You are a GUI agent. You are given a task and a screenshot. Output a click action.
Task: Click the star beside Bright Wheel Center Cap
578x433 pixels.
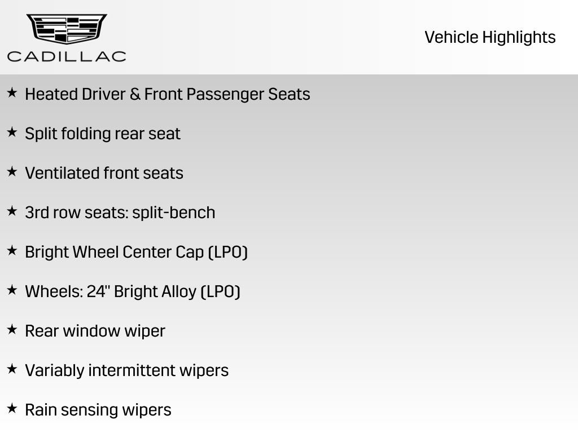[x=12, y=251]
